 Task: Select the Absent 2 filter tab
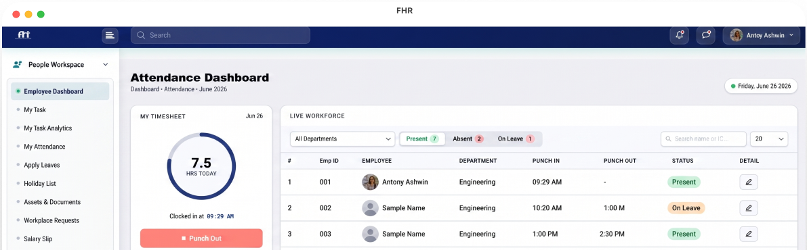pos(468,139)
